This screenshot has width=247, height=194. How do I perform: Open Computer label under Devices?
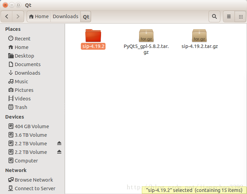coord(26,161)
